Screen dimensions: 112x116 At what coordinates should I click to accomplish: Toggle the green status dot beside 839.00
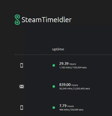pyautogui.click(x=54, y=86)
